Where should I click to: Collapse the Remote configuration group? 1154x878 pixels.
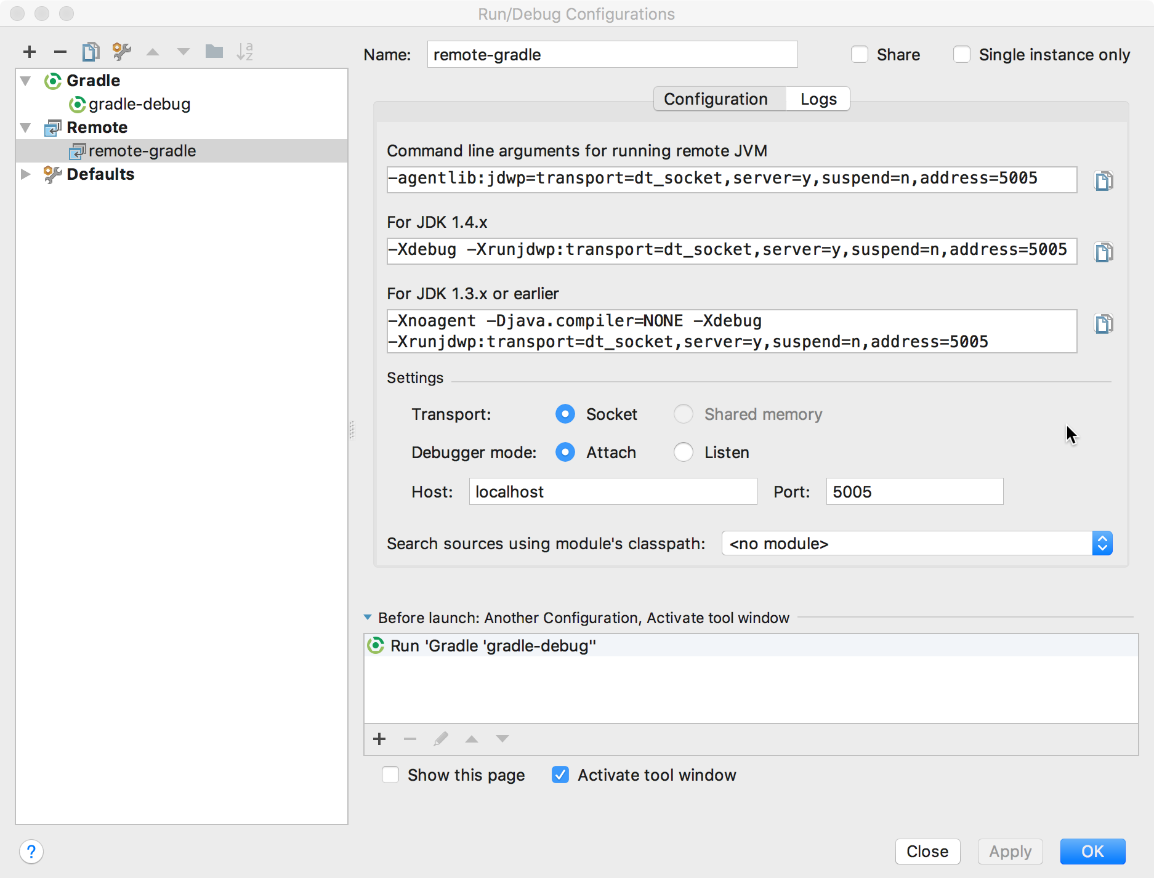(x=25, y=127)
